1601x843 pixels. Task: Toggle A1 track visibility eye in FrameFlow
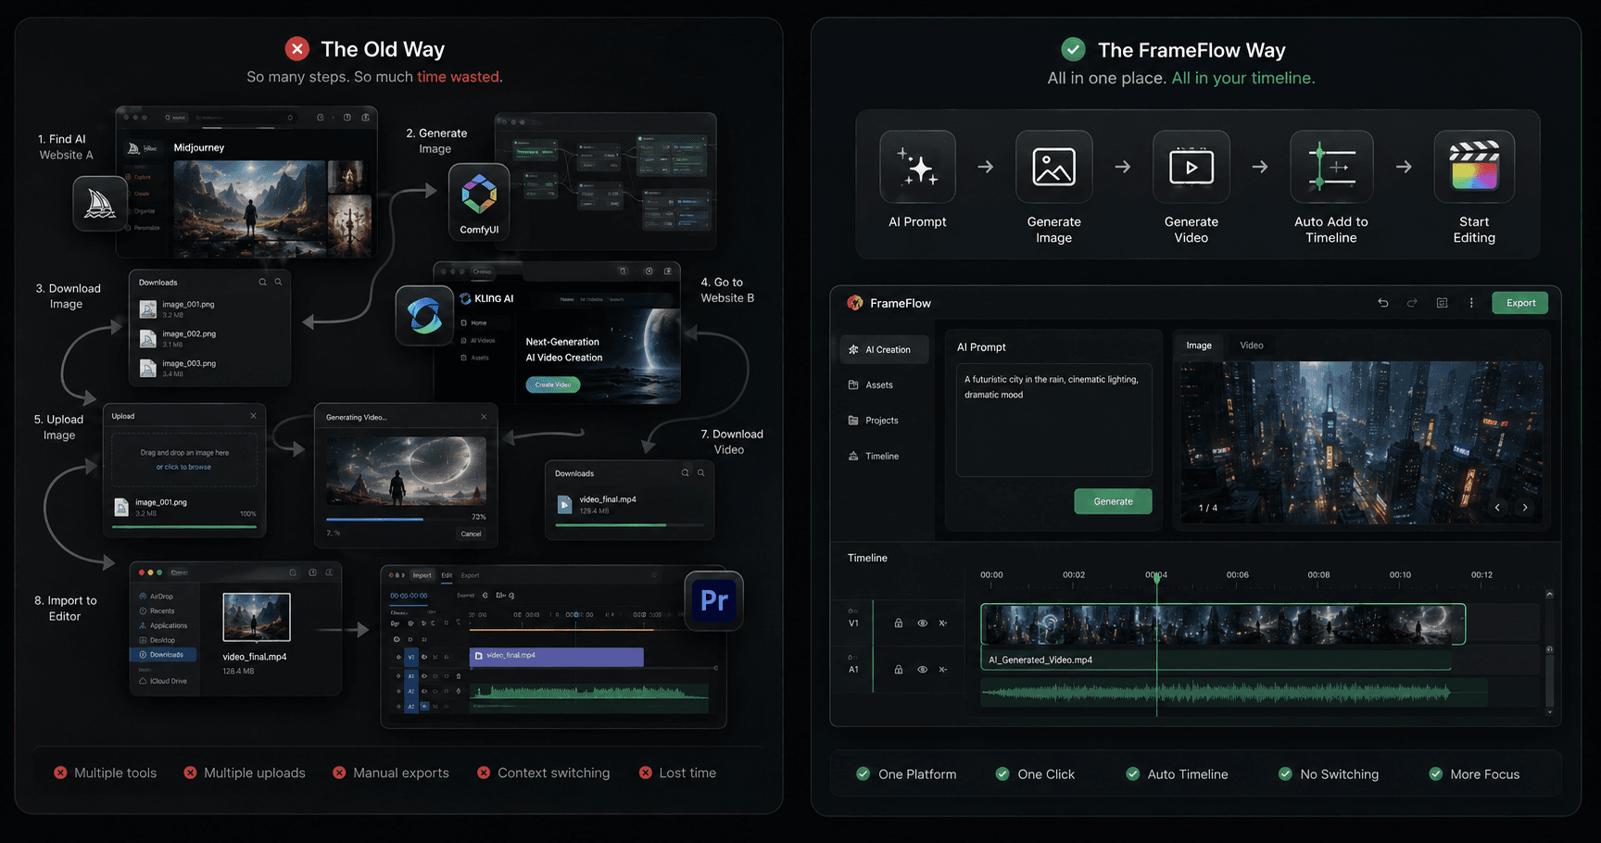coord(922,669)
